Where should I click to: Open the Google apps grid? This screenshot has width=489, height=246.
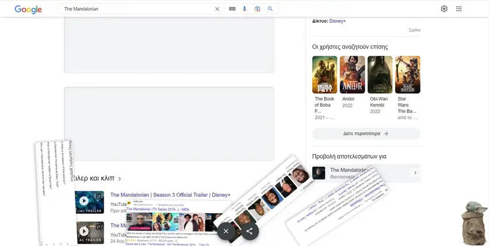[x=459, y=9]
